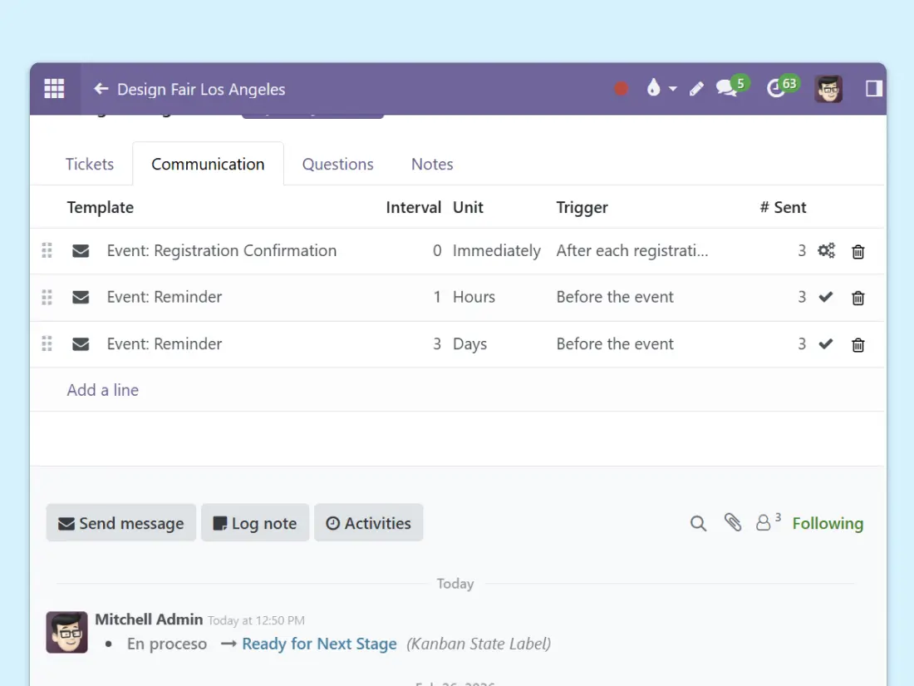This screenshot has height=686, width=914.
Task: Click the Send message button
Action: 121,523
